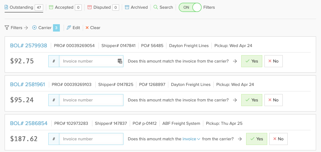This screenshot has width=321, height=152.
Task: Select the Carrier filter radio circle
Action: (34, 27)
